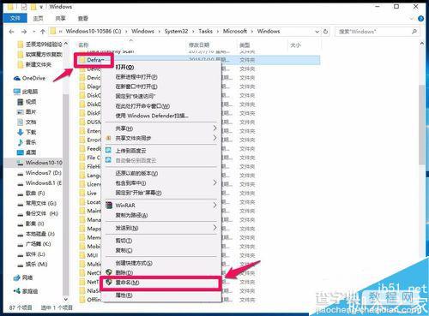Click the navigation pane scrollbar thumb
Screen dimensions: 429x316
pyautogui.click(x=65, y=194)
